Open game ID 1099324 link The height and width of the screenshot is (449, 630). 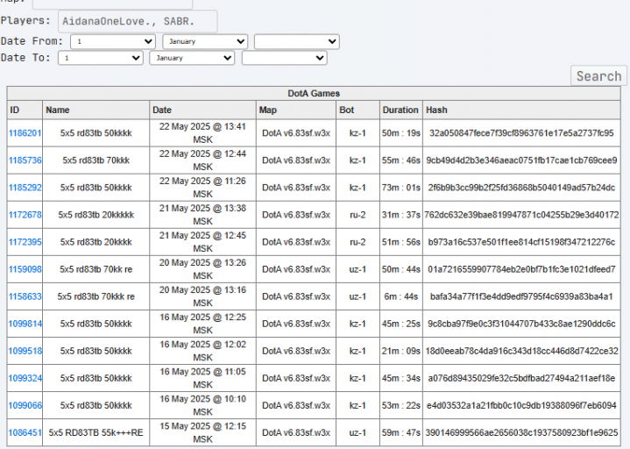pyautogui.click(x=25, y=378)
